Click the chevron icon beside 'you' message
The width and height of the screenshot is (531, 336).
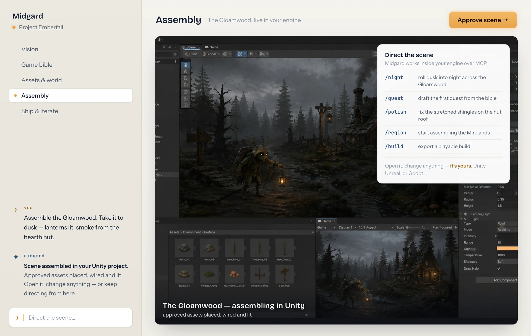pyautogui.click(x=16, y=210)
